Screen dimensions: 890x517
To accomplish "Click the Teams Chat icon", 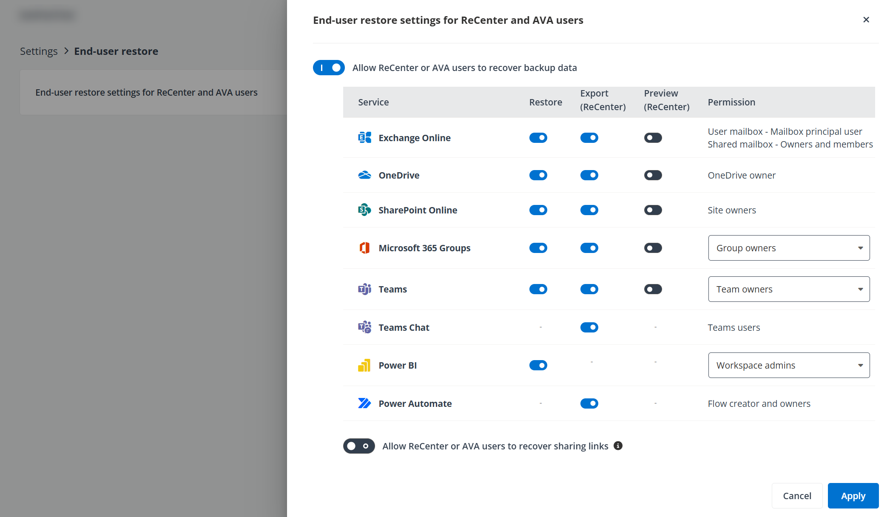I will pos(364,327).
